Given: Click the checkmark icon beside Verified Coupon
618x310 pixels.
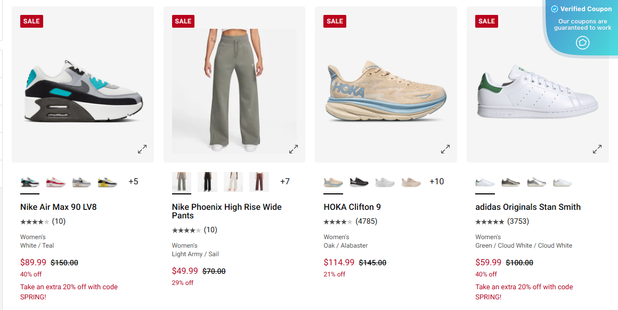Looking at the screenshot, I should 555,9.
